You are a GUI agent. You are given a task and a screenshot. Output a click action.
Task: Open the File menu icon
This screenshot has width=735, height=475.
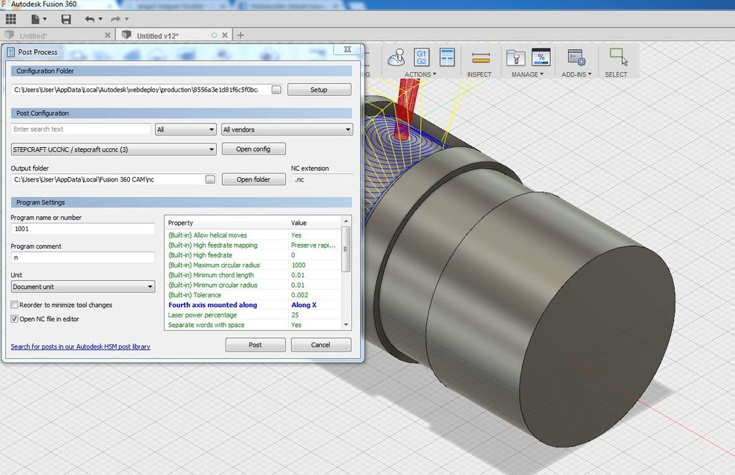pos(35,19)
